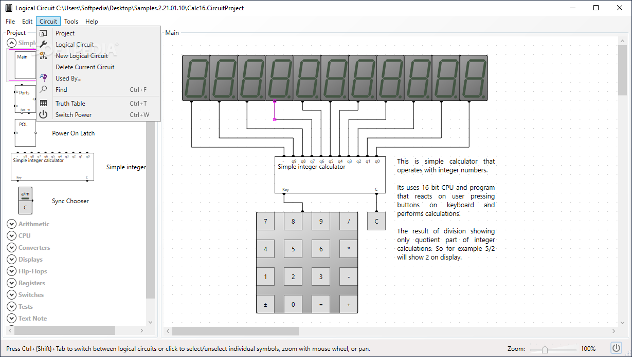
Task: Open the Tools menu
Action: pyautogui.click(x=71, y=22)
